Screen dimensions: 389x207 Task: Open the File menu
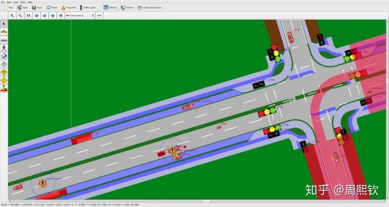[x=3, y=2]
